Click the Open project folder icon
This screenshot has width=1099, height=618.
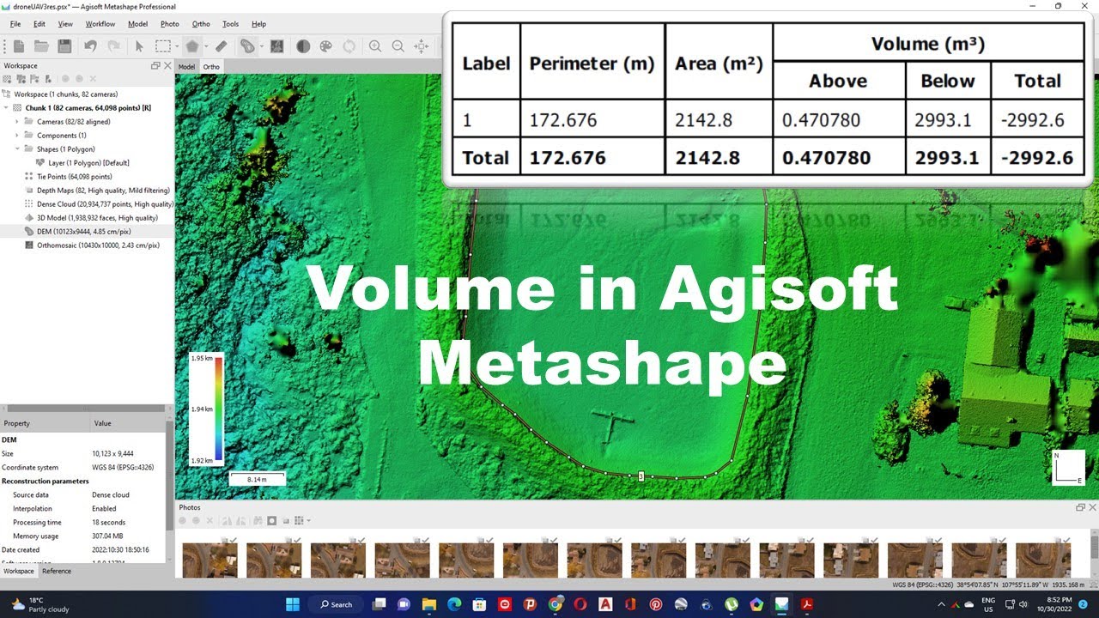pos(40,46)
